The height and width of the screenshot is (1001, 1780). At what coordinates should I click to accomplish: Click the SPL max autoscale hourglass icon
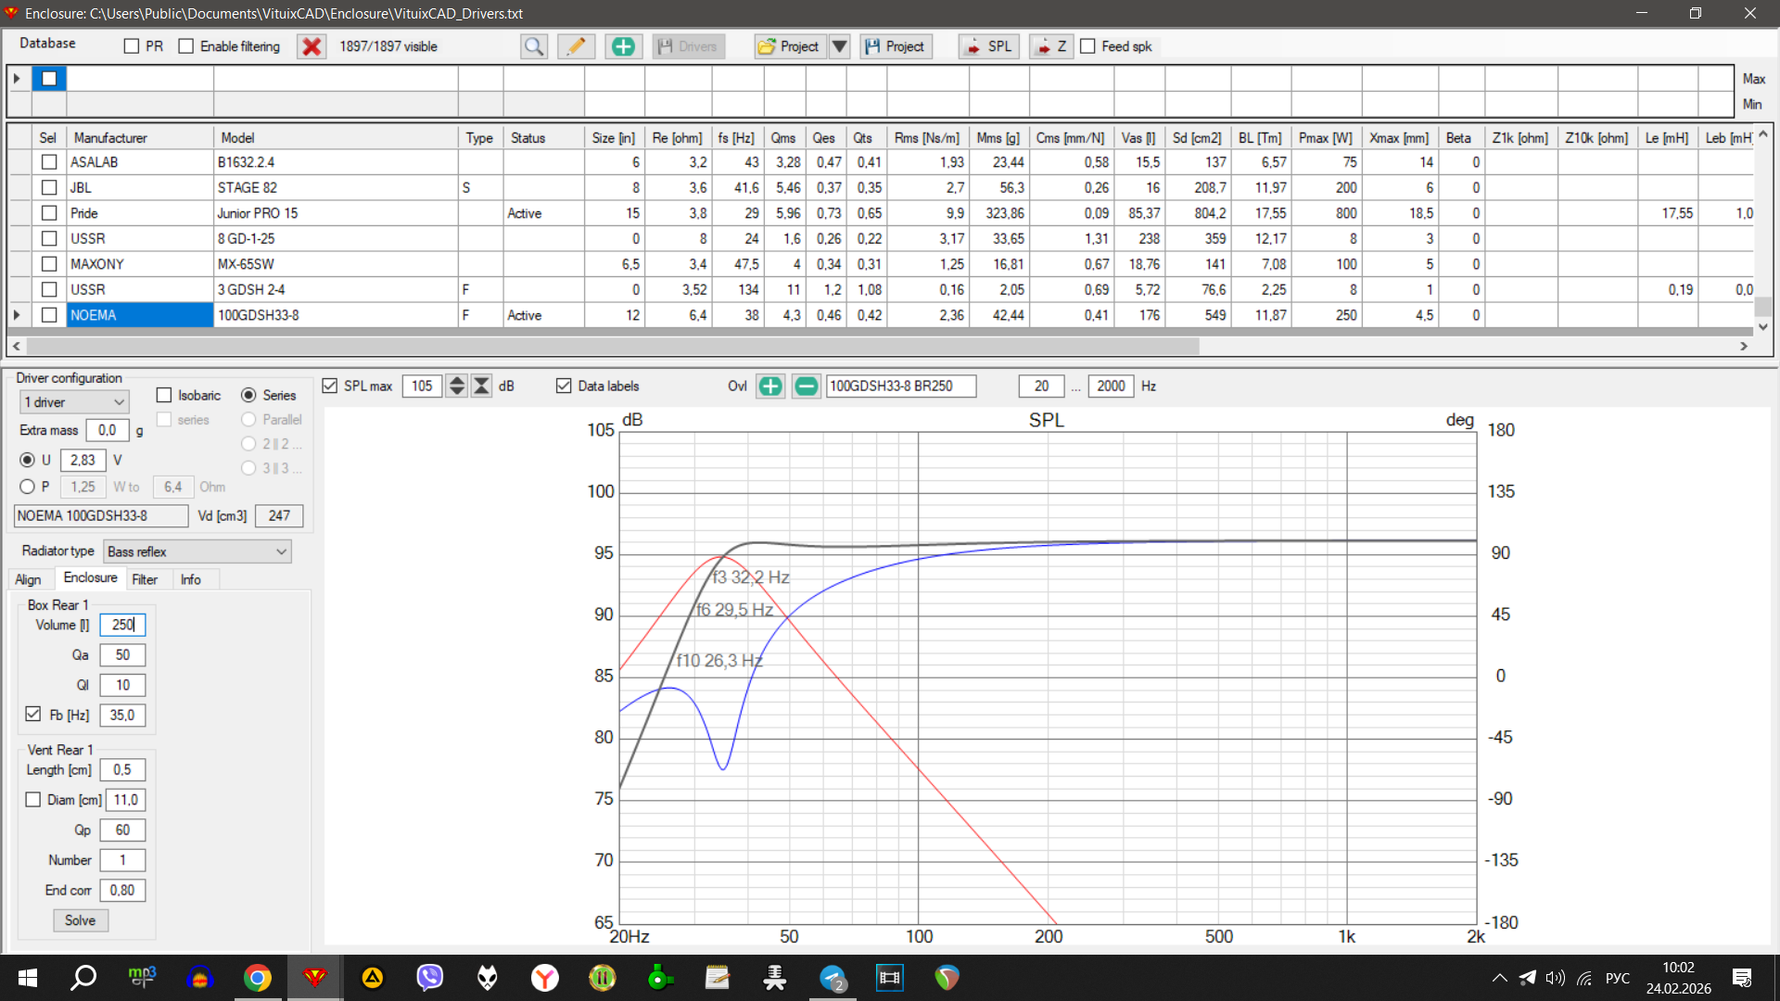pyautogui.click(x=481, y=386)
